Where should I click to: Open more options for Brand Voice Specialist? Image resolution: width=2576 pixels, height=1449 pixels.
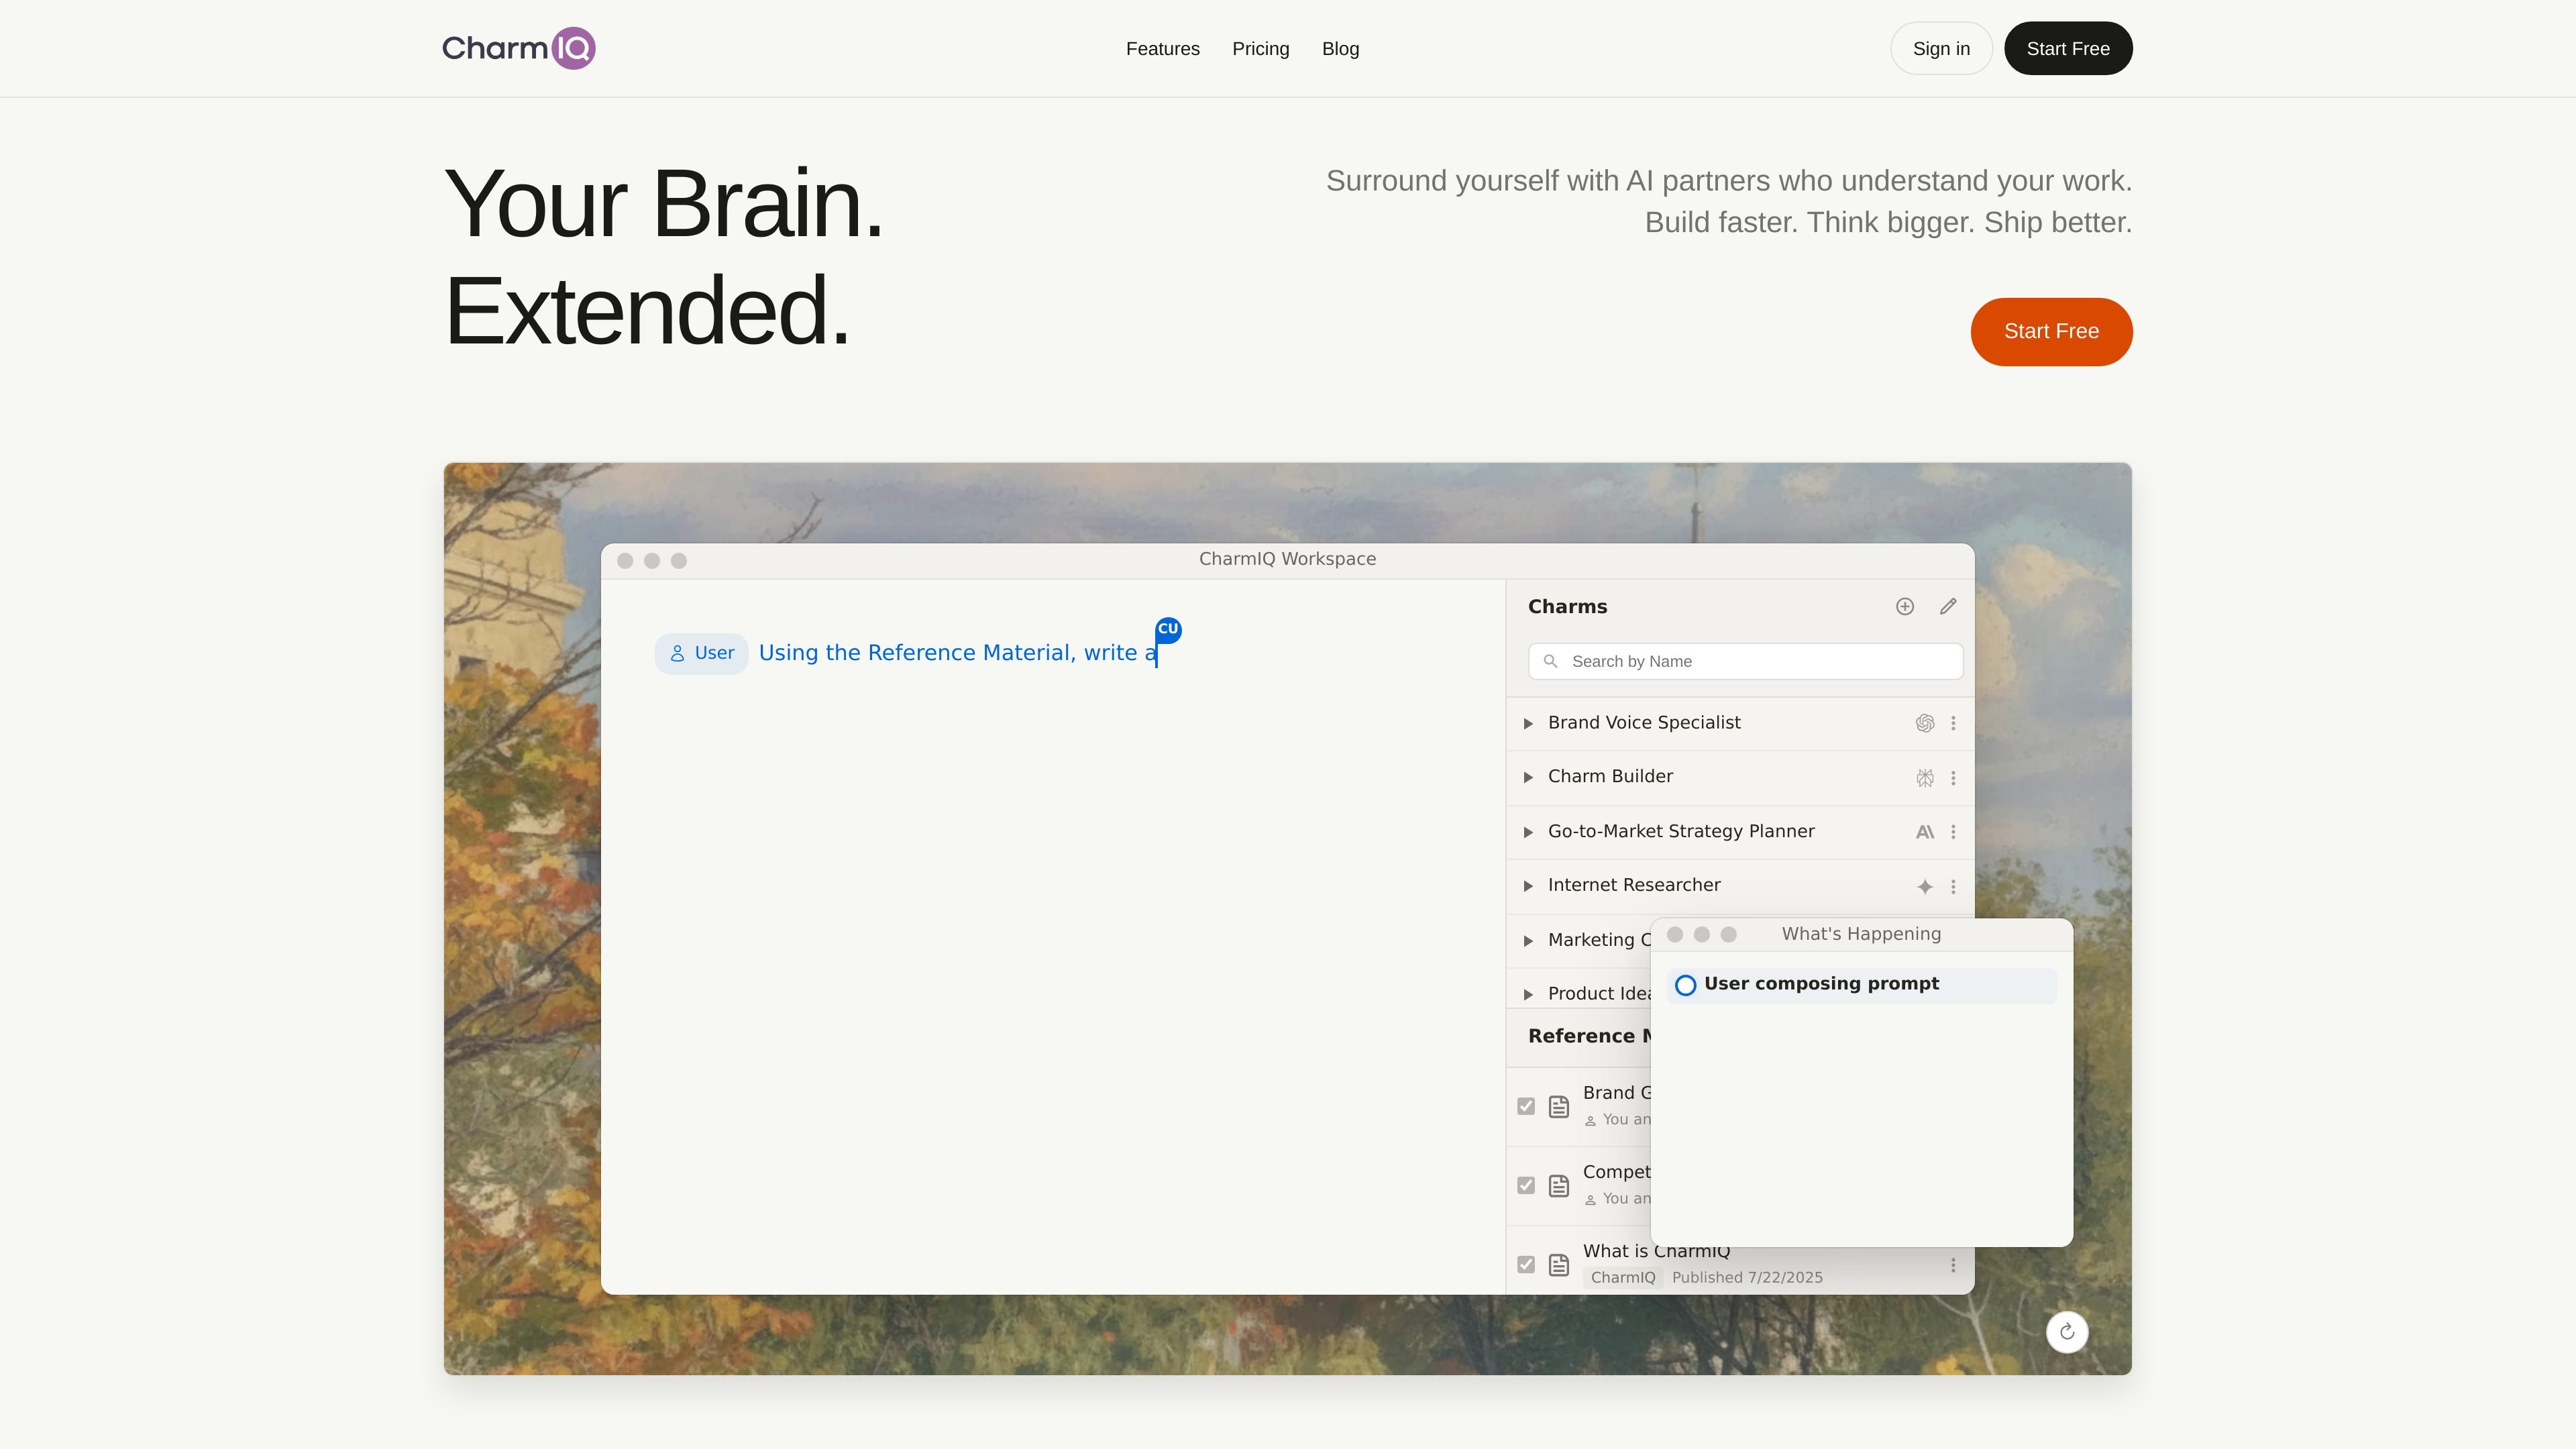click(x=1953, y=724)
